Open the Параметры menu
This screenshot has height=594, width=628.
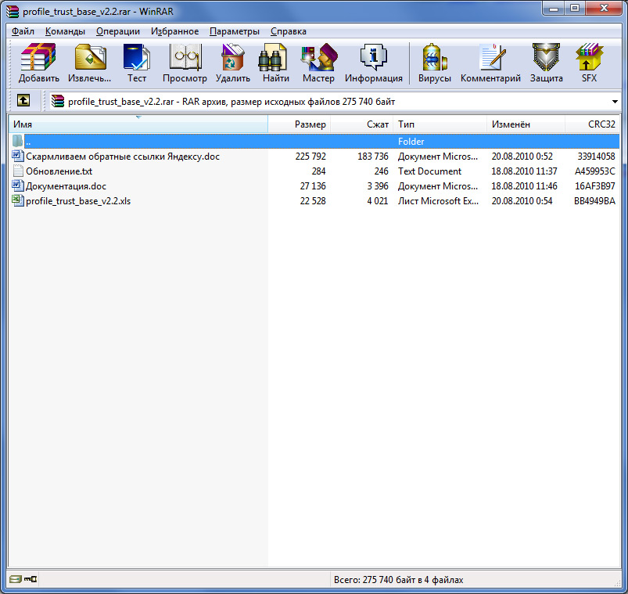tap(235, 31)
